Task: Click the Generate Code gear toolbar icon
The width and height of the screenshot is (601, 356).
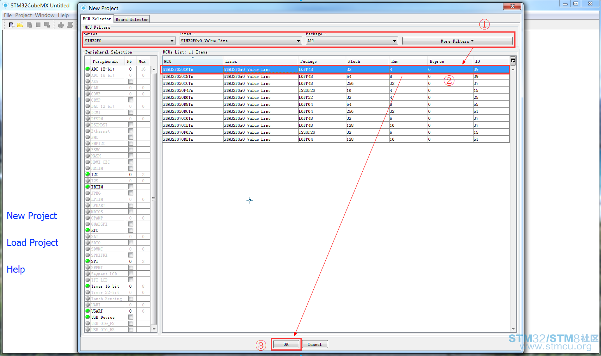Action: click(x=61, y=25)
